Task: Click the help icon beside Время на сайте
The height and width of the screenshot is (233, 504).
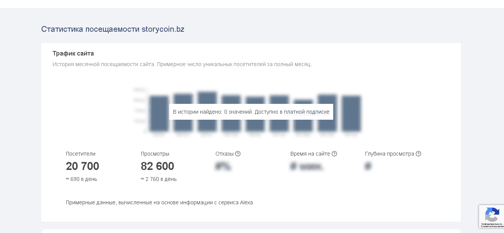Action: (x=334, y=154)
